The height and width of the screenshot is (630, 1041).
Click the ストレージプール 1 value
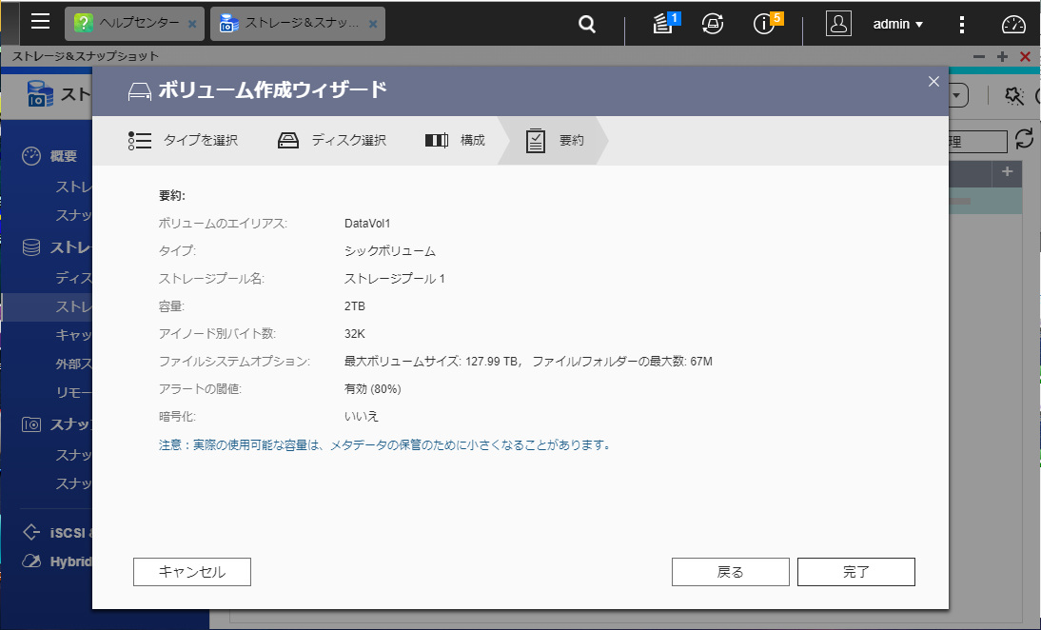394,279
